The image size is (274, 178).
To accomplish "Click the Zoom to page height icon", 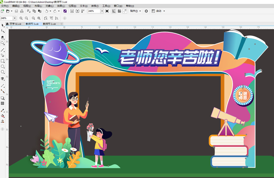I will (x=57, y=18).
